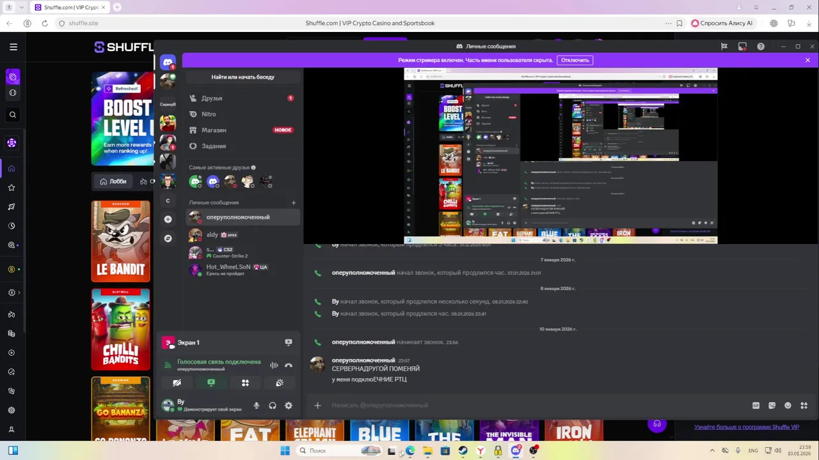Viewport: 819px width, 460px height.
Task: Bookmark the page icon in address bar
Action: (679, 23)
